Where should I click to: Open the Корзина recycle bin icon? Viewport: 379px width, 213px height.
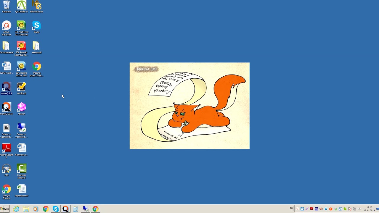tap(6, 7)
